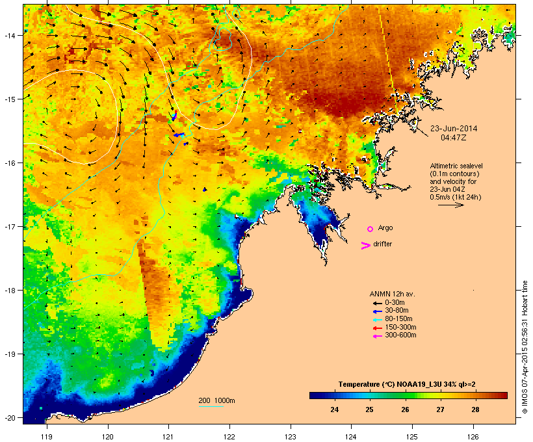This screenshot has width=533, height=442.
Task: Click the -17 latitude axis label
Action: [10, 226]
